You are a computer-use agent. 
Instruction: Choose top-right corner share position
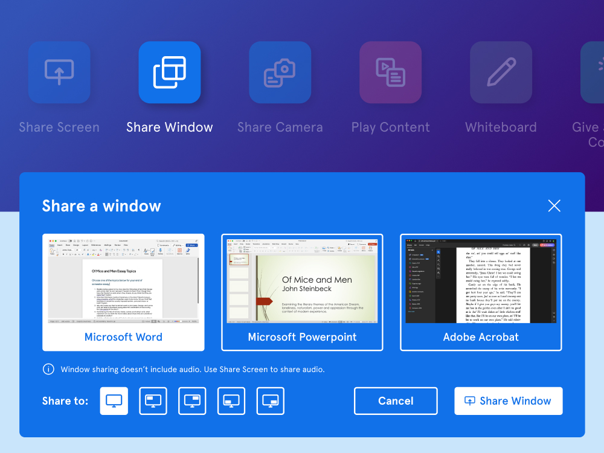point(192,401)
